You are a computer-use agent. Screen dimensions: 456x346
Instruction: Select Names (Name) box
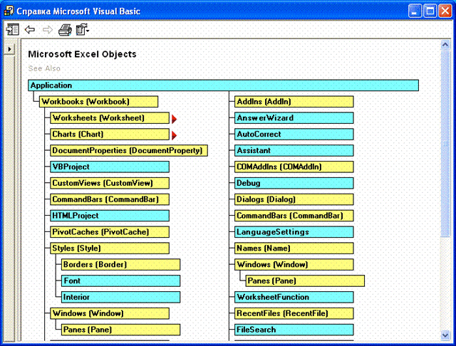click(294, 248)
